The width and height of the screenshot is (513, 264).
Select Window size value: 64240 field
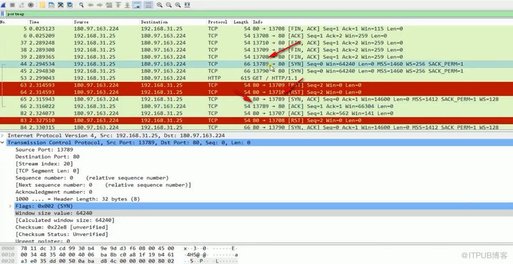click(54, 213)
